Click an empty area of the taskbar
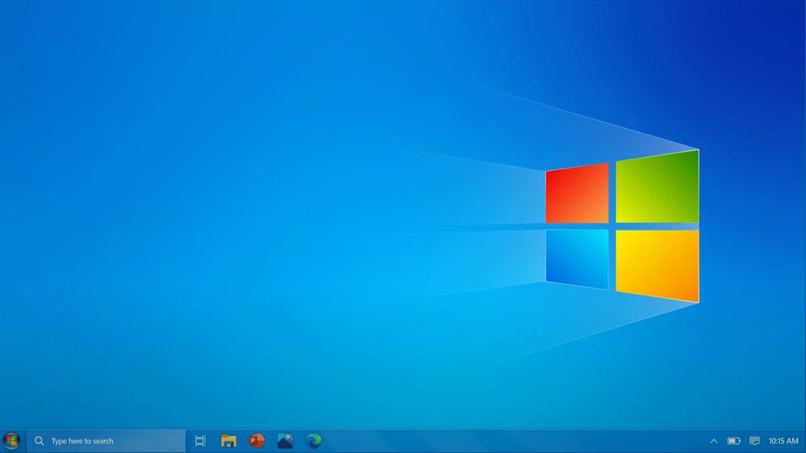This screenshot has height=453, width=806. 470,441
